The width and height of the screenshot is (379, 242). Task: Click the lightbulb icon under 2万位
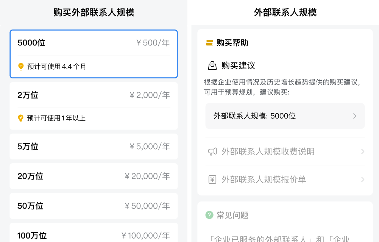21,118
